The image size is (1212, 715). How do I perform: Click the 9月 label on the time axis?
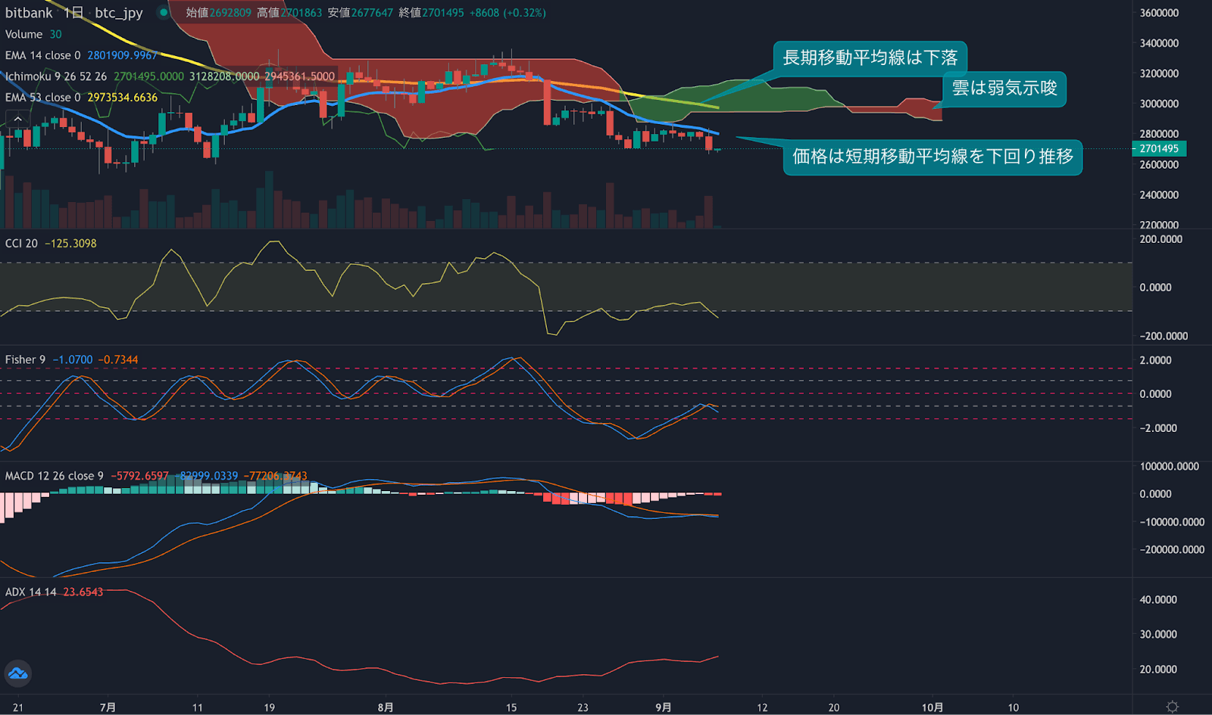[664, 707]
